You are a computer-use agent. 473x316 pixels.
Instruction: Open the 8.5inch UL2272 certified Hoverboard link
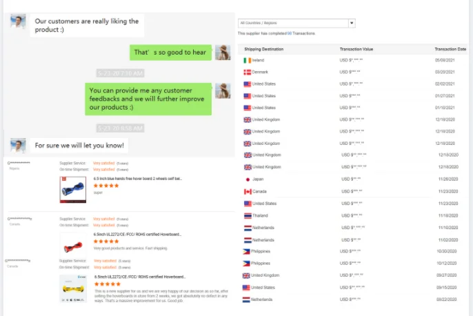[x=137, y=276]
